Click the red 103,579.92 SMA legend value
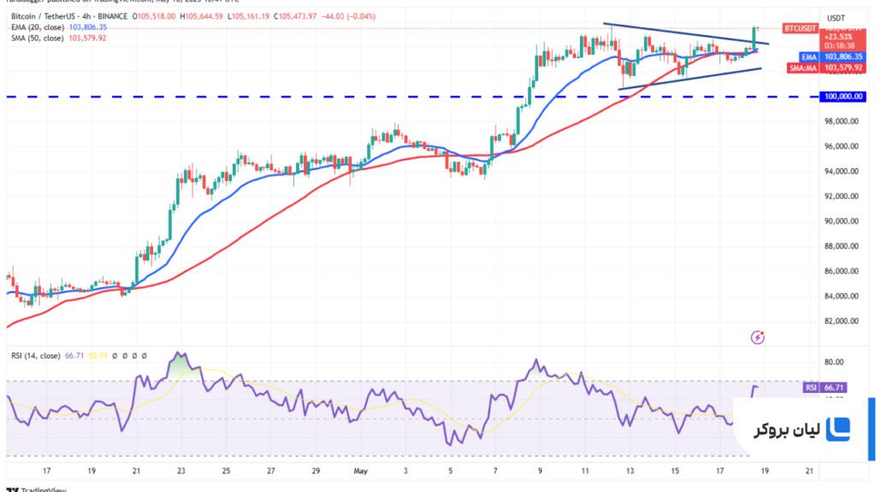The width and height of the screenshot is (876, 492). point(87,38)
